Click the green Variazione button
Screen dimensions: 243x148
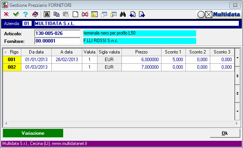[x=33, y=133]
